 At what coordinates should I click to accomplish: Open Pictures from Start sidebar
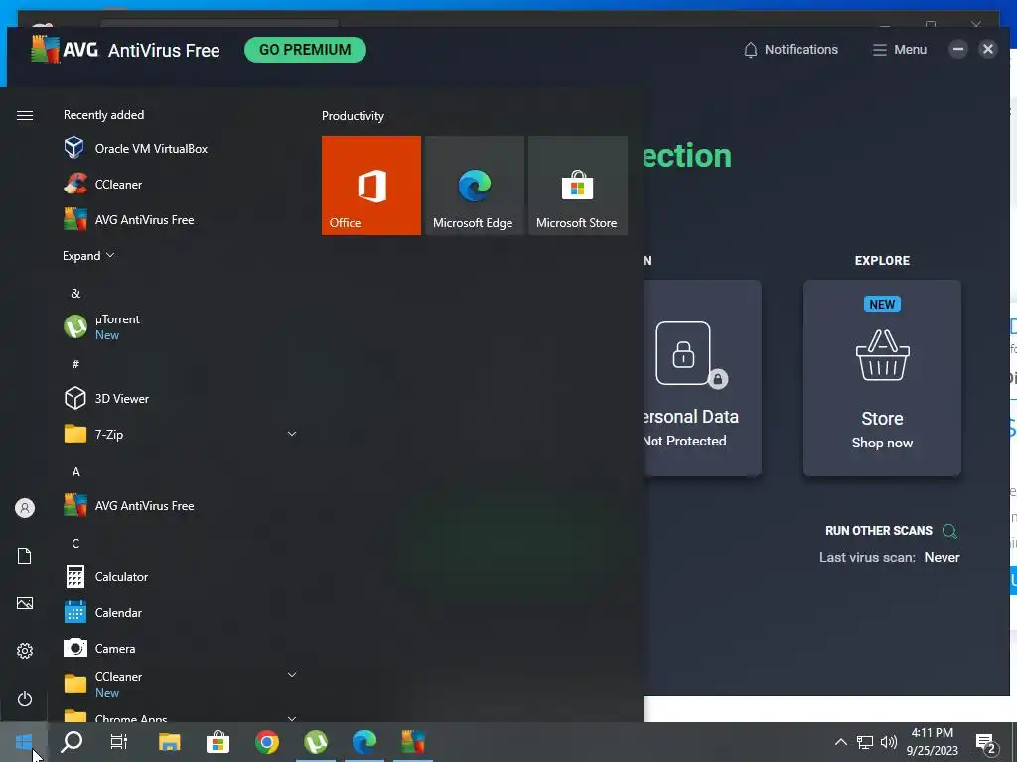point(25,603)
